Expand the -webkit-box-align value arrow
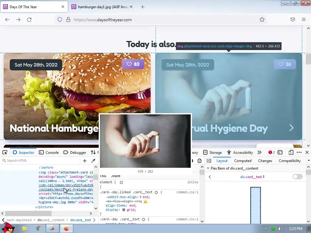The image size is (311, 233). click(x=141, y=197)
